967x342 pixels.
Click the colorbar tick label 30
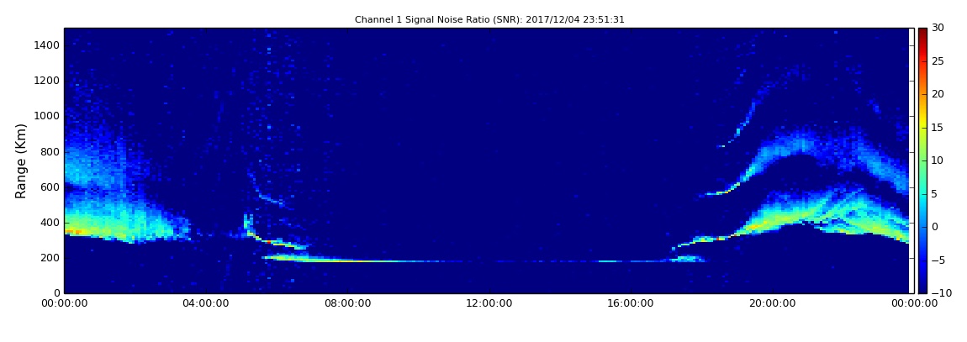(938, 28)
